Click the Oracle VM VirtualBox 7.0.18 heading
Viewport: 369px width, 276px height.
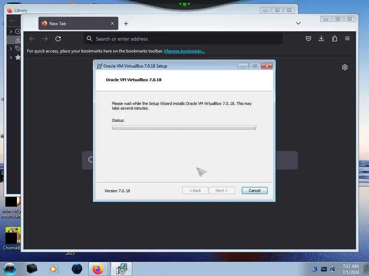tap(134, 80)
